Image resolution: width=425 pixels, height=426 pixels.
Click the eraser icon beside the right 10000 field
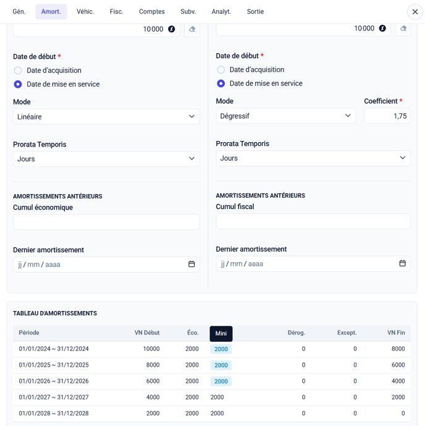point(403,28)
